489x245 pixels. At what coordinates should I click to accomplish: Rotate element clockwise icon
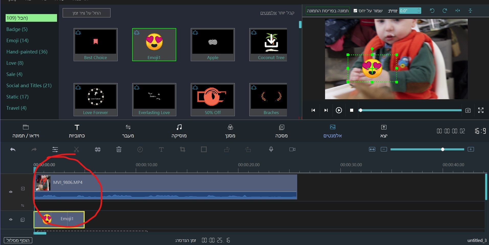click(x=445, y=11)
